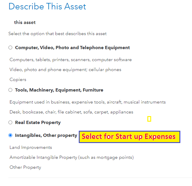
Task: Click the Amortizable Intangible Property line
Action: 71,157
